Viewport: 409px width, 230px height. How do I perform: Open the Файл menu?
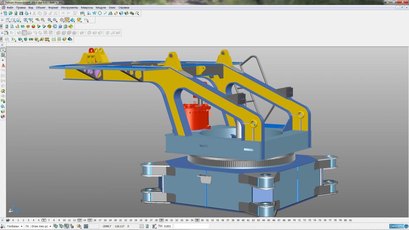10,7
